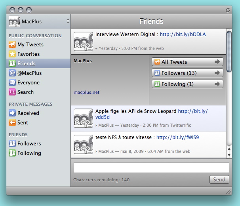Open the bit.ly/vdd5d link
The image size is (240, 206).
(x=193, y=111)
